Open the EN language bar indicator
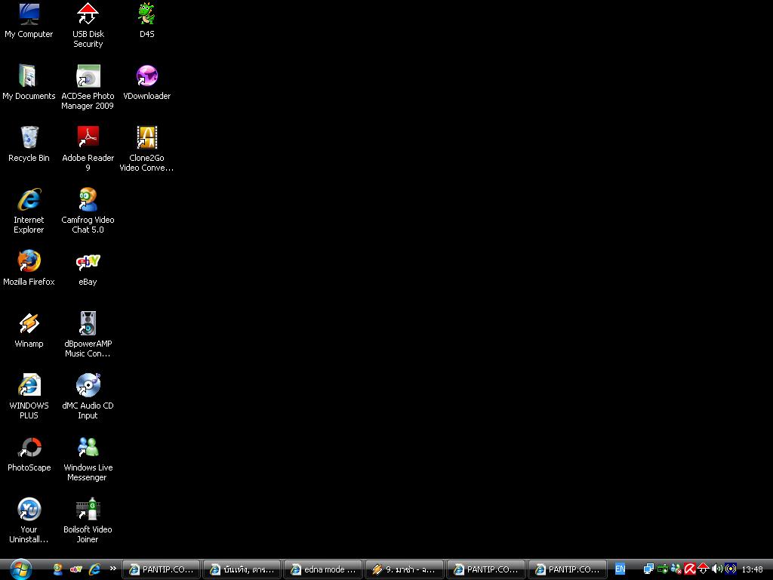 click(621, 569)
